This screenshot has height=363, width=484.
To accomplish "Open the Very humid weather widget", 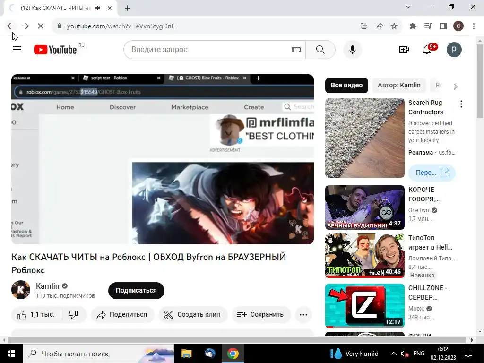I will click(x=354, y=354).
